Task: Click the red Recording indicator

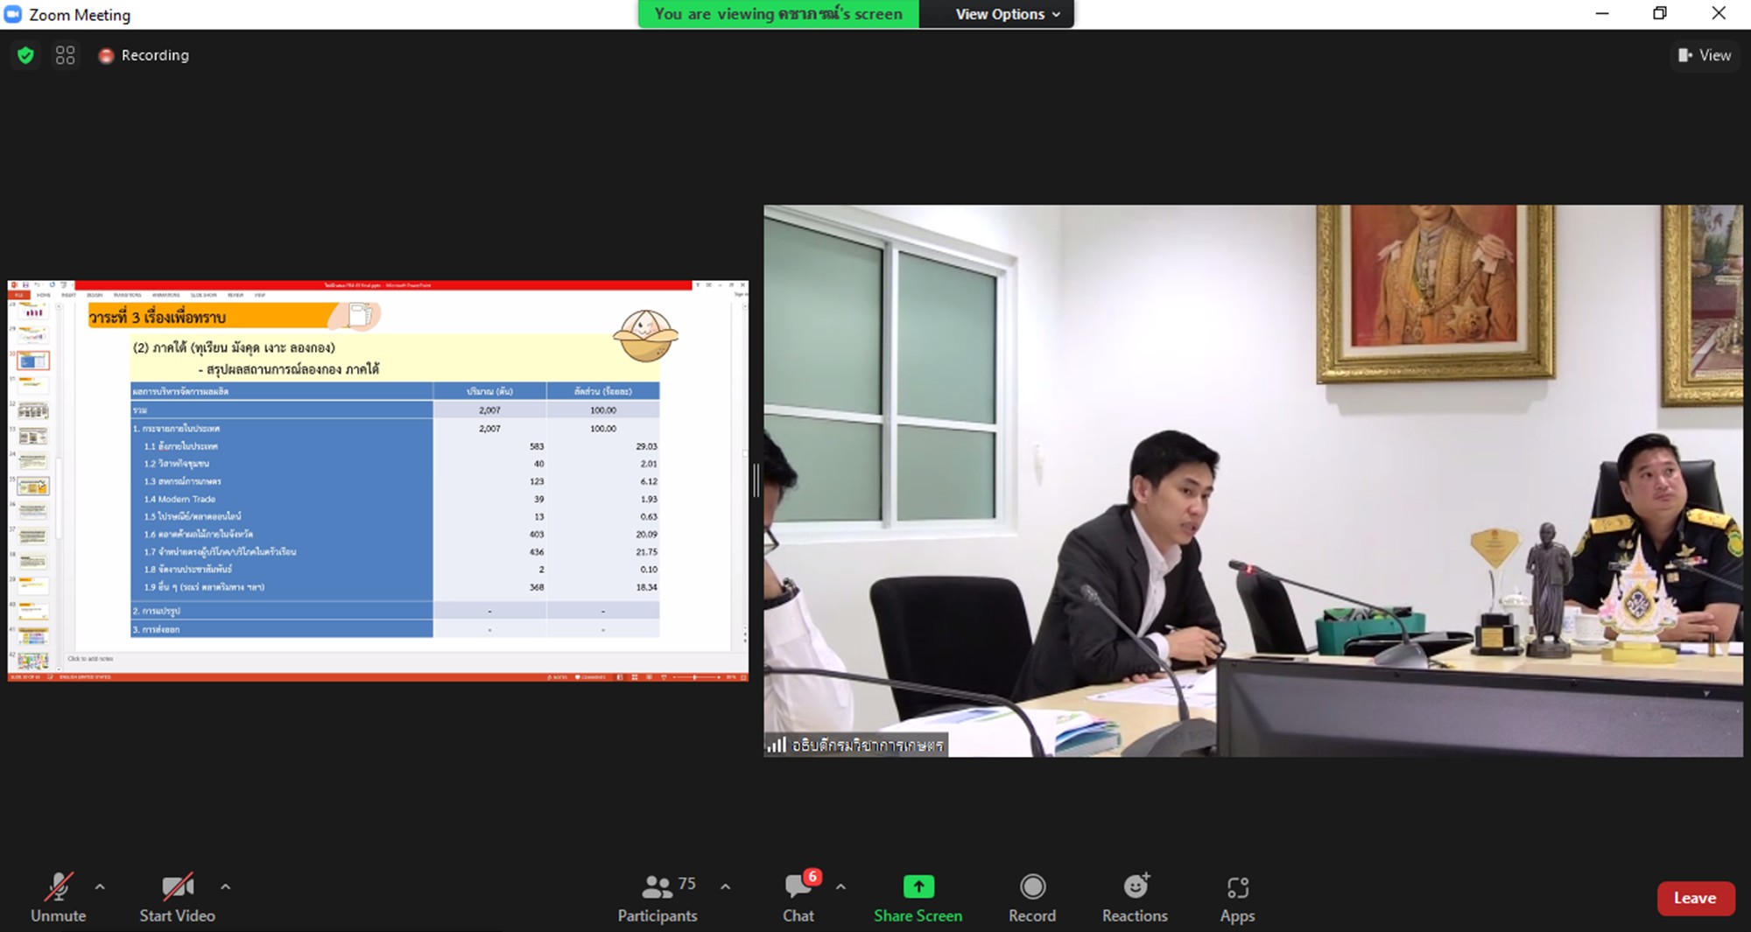Action: [x=144, y=55]
